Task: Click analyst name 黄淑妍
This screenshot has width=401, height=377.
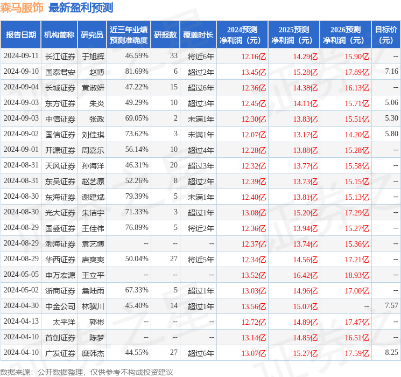Action: coord(93,88)
